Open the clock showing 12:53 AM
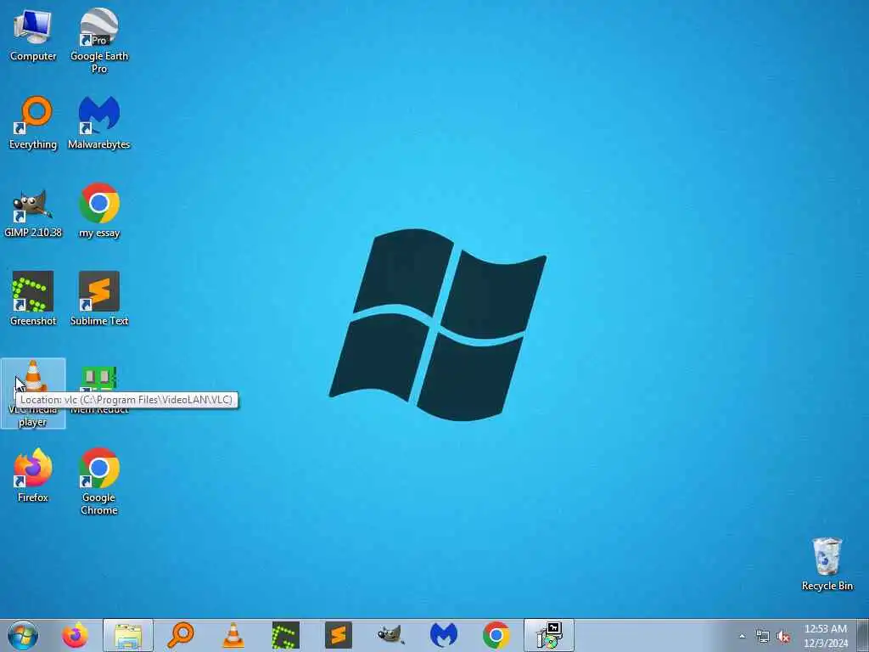Viewport: 869px width, 652px height. pos(826,636)
